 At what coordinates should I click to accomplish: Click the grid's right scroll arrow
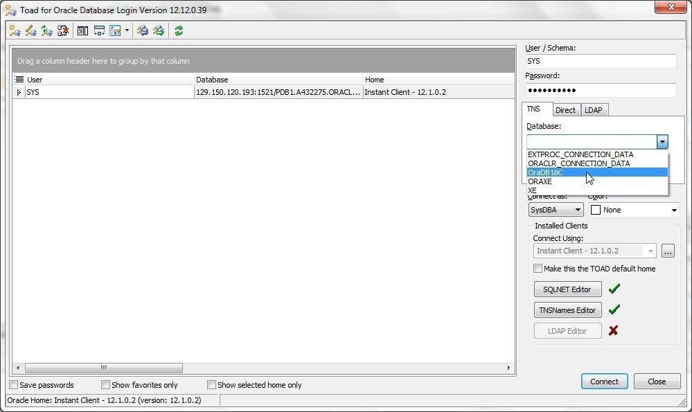[508, 368]
